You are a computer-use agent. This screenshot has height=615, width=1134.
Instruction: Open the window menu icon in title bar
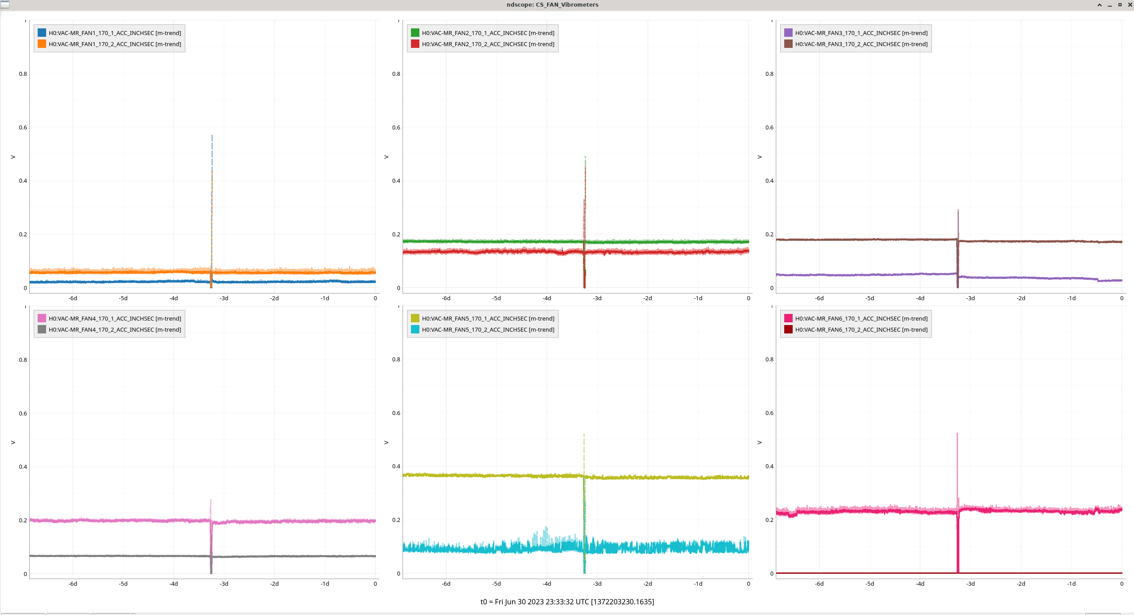click(x=4, y=4)
